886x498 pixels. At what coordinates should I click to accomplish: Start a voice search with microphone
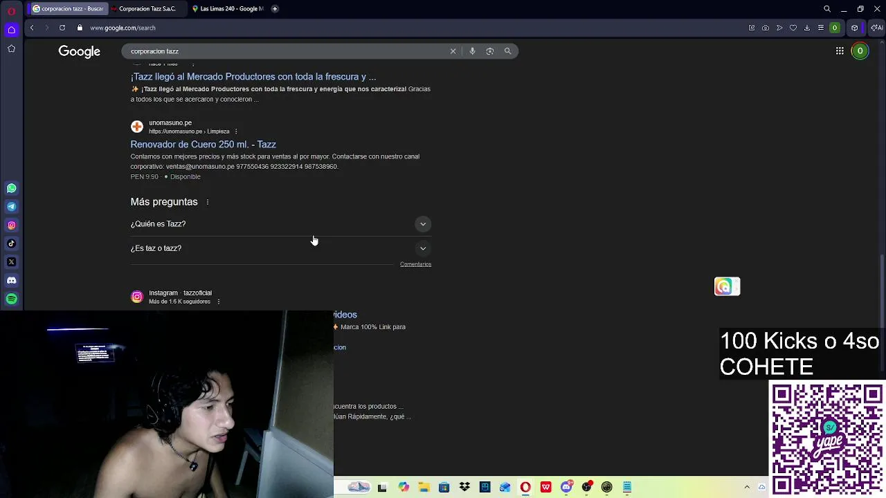tap(472, 51)
